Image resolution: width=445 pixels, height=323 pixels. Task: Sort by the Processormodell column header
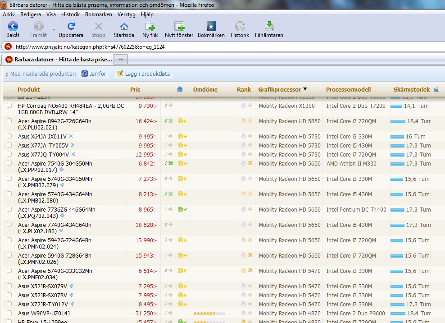pyautogui.click(x=348, y=90)
